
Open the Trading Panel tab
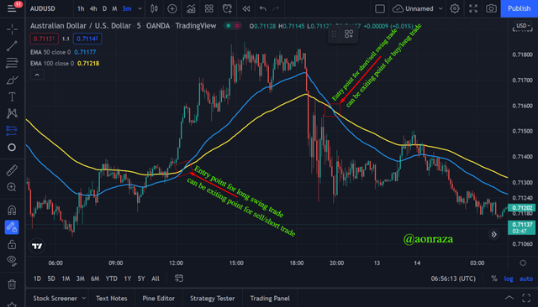(270, 299)
